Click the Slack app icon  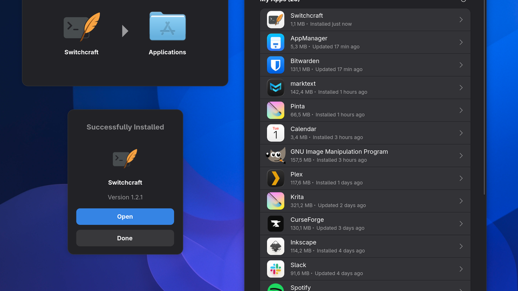[276, 269]
